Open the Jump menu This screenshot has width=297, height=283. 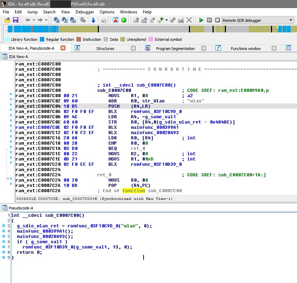click(32, 12)
